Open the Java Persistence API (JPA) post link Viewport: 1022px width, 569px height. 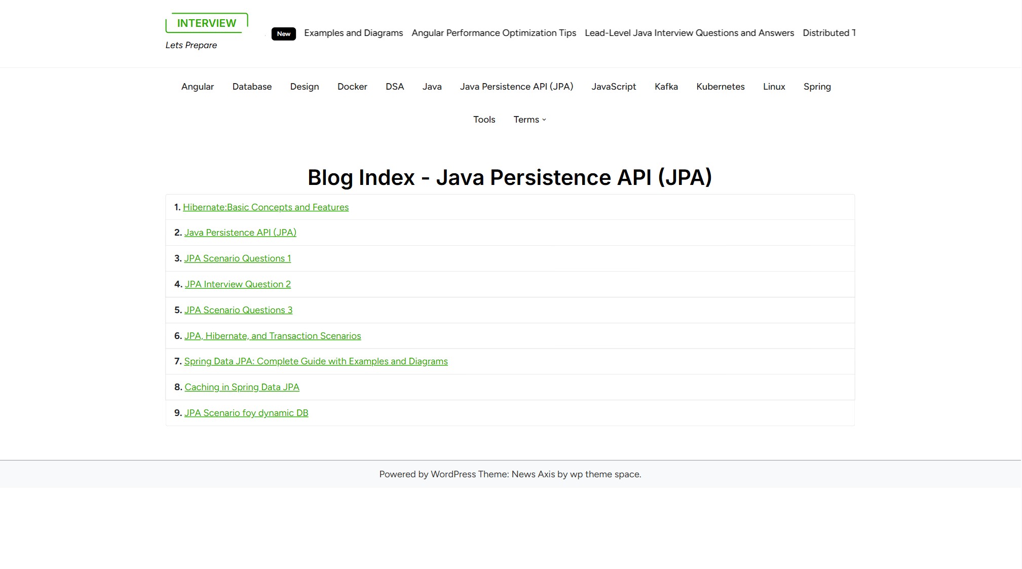coord(240,233)
